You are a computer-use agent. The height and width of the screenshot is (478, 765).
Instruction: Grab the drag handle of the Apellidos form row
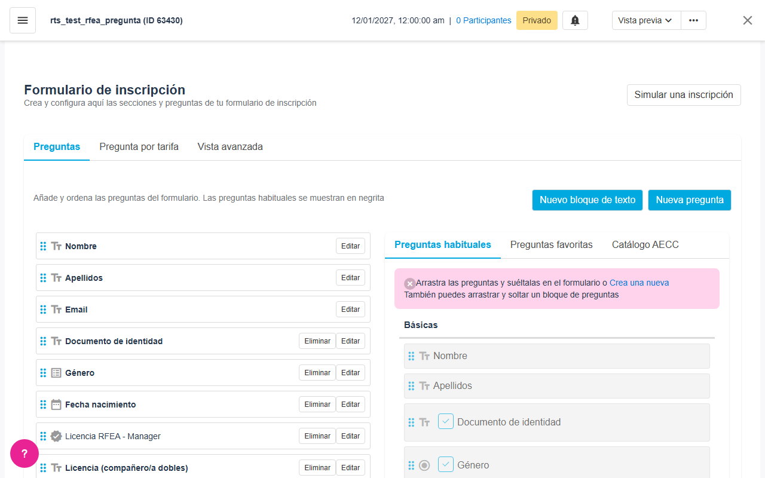43,278
